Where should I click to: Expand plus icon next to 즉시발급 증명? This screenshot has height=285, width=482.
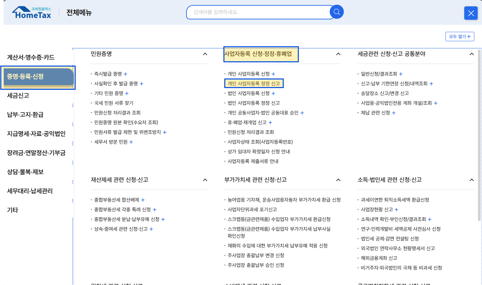(125, 74)
